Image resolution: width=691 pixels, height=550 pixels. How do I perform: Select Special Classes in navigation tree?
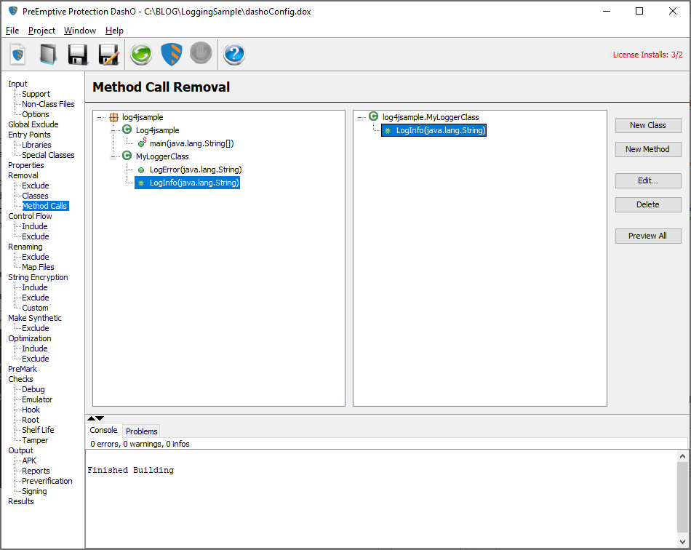(48, 155)
